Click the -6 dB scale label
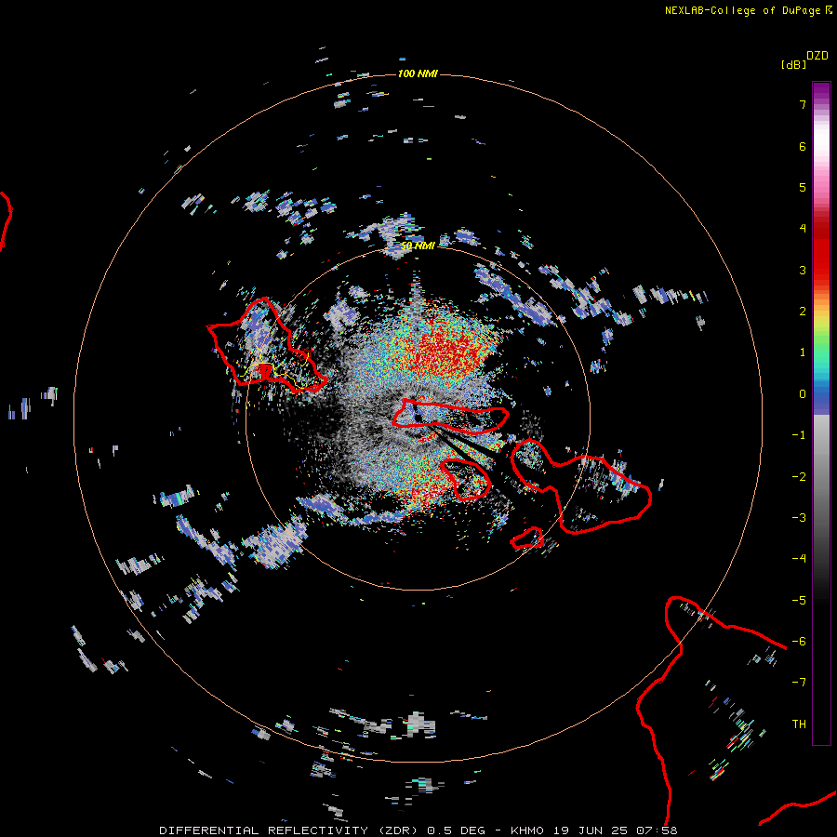The height and width of the screenshot is (837, 837). (799, 642)
